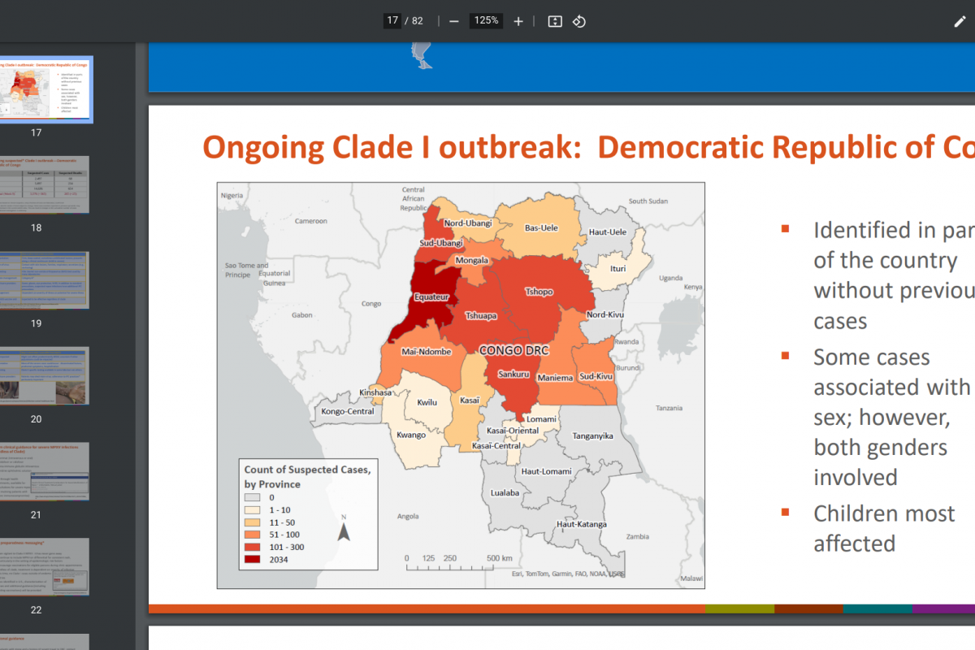Select the page 17 thumbnail
This screenshot has height=650, width=975.
click(45, 89)
